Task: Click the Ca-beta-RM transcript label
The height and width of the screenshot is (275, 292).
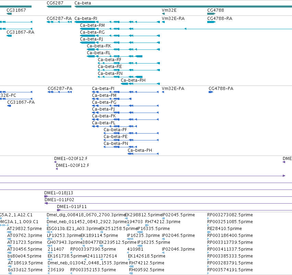Action: (x=92, y=25)
